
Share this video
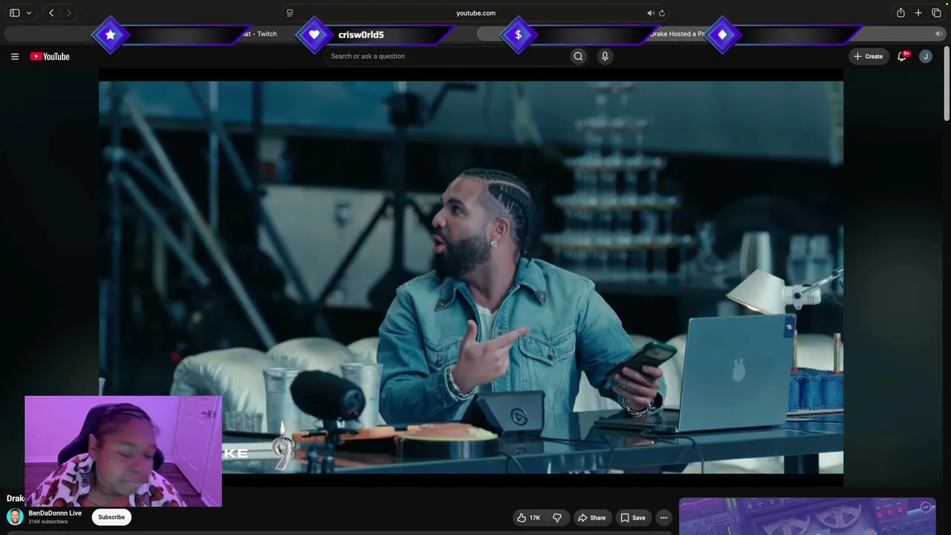coord(592,518)
